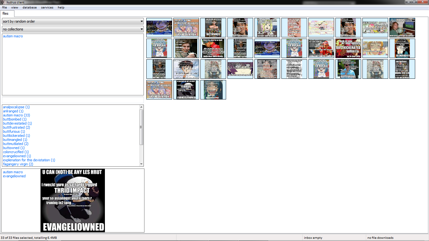Screen dimensions: 429x241
Task: Click the tag list scroll down arrow
Action: tap(141, 164)
